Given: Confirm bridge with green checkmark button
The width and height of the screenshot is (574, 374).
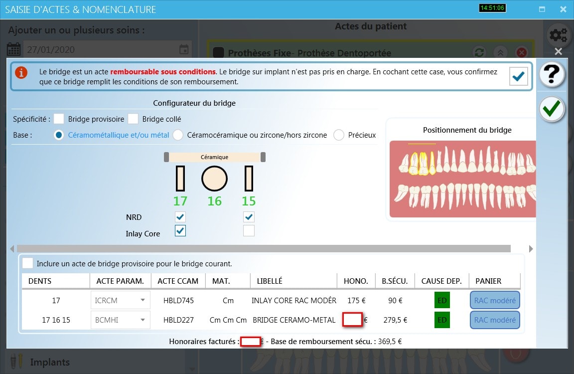Looking at the screenshot, I should pos(552,109).
